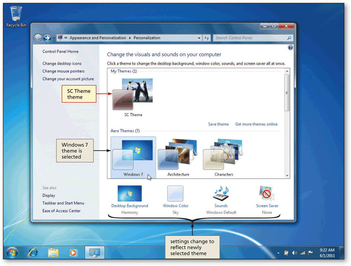
Task: Click the 'Sky' window color name
Action: (x=175, y=212)
